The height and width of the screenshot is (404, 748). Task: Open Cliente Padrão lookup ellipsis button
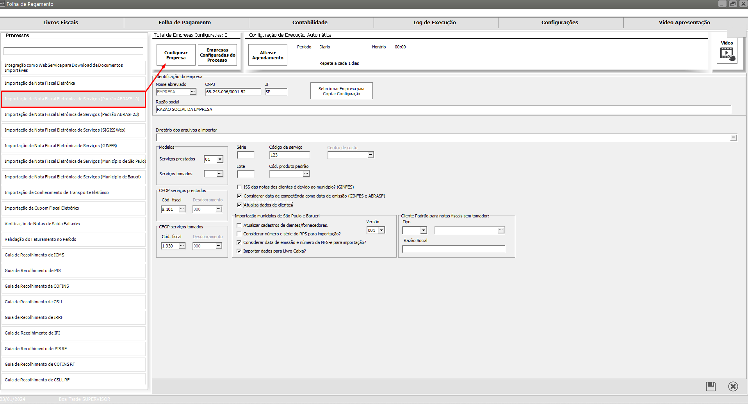pos(501,230)
